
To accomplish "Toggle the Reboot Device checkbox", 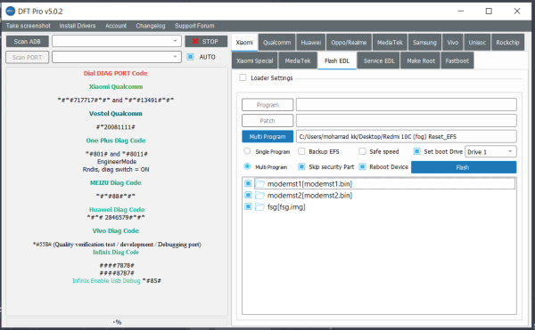I will [362, 166].
